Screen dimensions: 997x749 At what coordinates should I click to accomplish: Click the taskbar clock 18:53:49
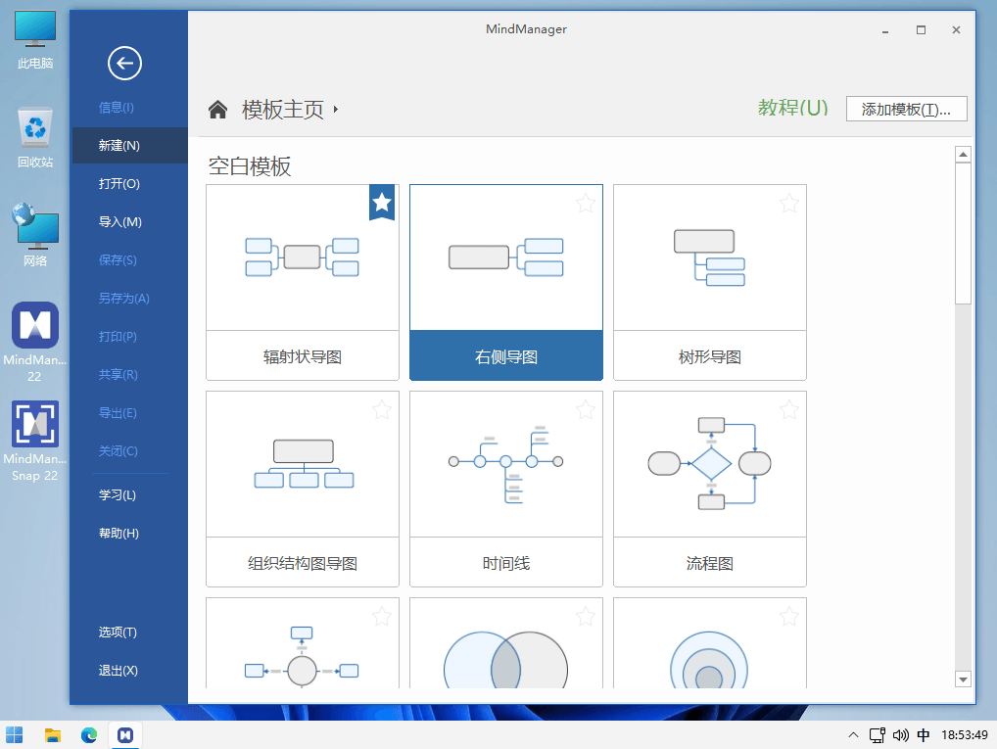[x=965, y=735]
